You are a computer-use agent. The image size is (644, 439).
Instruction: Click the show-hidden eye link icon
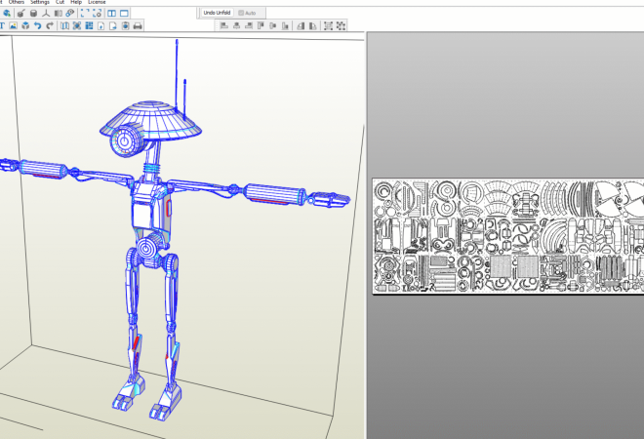click(x=70, y=13)
